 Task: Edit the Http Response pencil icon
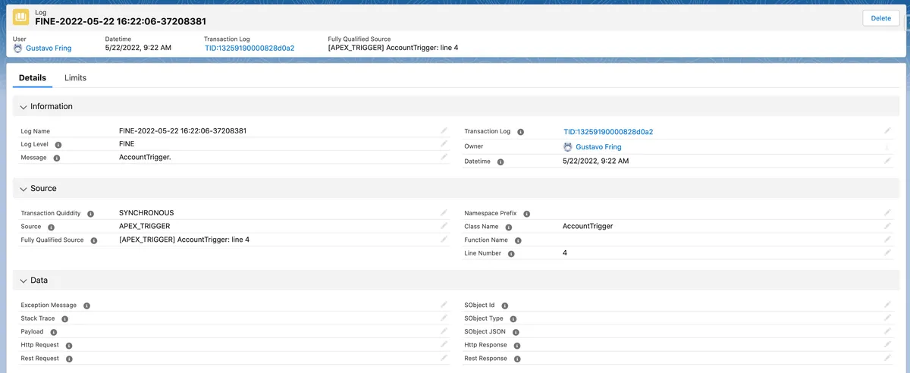pos(887,345)
